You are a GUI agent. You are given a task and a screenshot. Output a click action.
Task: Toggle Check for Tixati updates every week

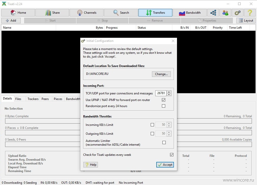click(x=172, y=155)
